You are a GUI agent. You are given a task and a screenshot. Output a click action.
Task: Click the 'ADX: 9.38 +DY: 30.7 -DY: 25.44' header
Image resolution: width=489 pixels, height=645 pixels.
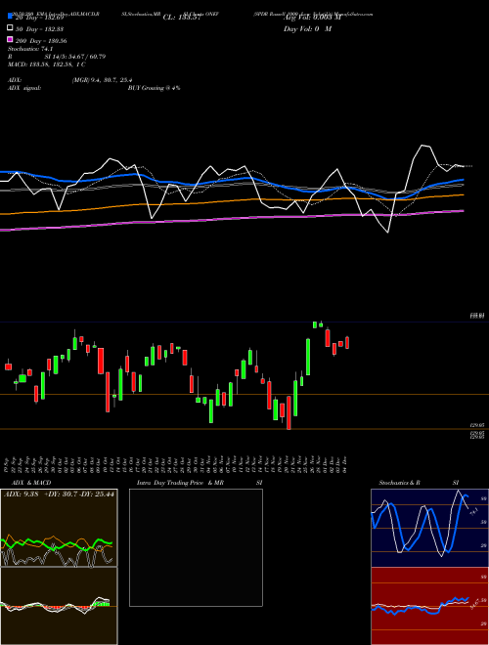pos(59,494)
